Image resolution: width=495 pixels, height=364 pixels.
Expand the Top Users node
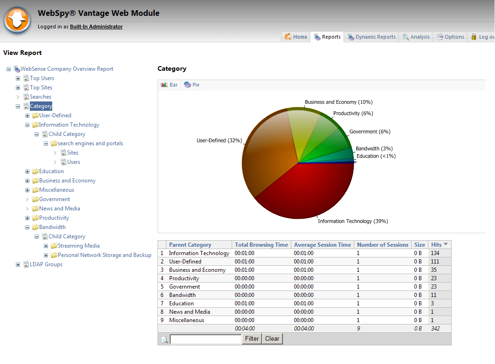click(x=18, y=79)
